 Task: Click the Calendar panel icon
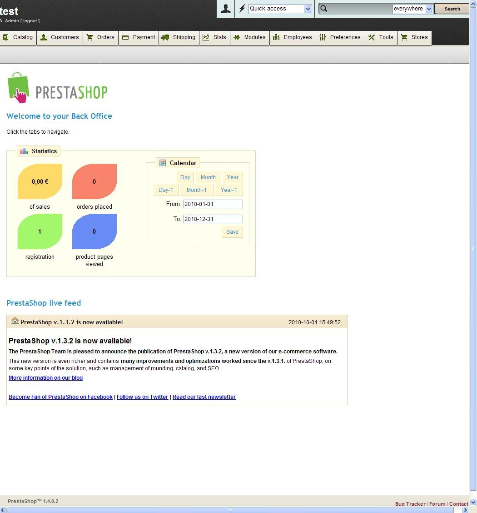tap(163, 163)
